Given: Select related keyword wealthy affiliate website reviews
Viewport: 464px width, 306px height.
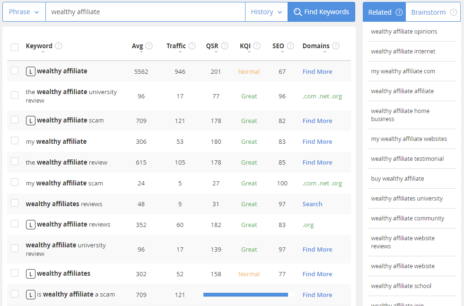Looking at the screenshot, I should point(403,242).
